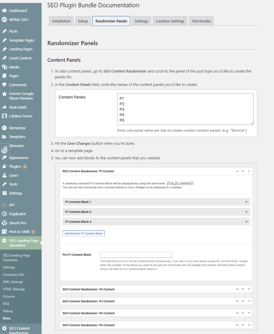Image resolution: width=274 pixels, height=334 pixels.
Task: Click the Rank Math icon
Action: 4,107
